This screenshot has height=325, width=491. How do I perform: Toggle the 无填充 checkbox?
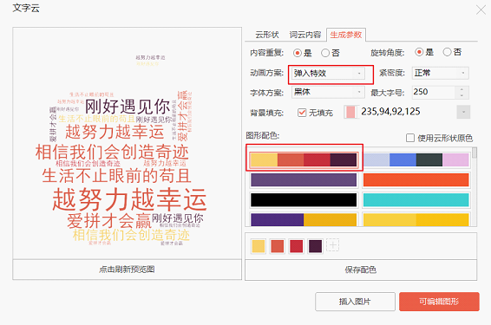(302, 113)
